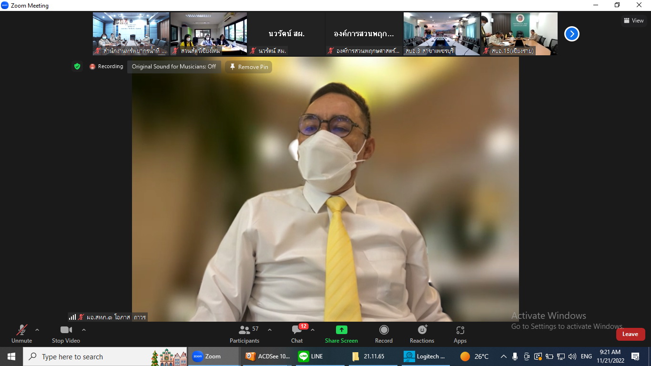This screenshot has width=651, height=366.
Task: Click the Share Screen button
Action: pyautogui.click(x=341, y=334)
